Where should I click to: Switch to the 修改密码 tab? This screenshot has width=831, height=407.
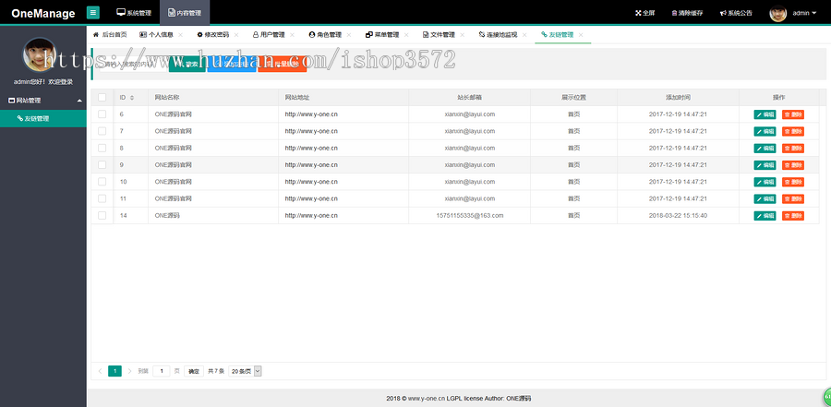click(x=213, y=34)
